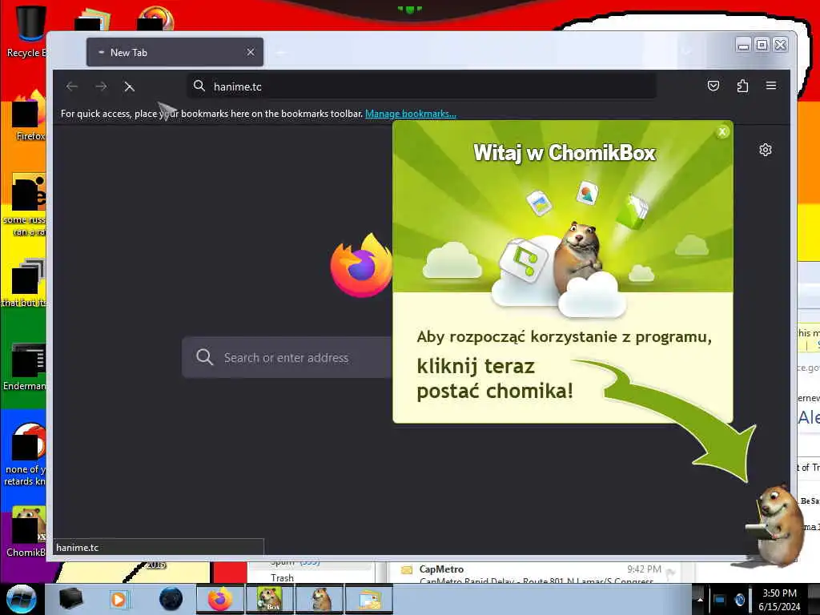Click the address bar search magnifier icon
820x615 pixels.
[x=199, y=86]
